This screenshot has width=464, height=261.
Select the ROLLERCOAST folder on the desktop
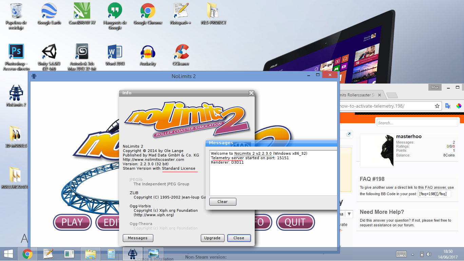click(15, 178)
